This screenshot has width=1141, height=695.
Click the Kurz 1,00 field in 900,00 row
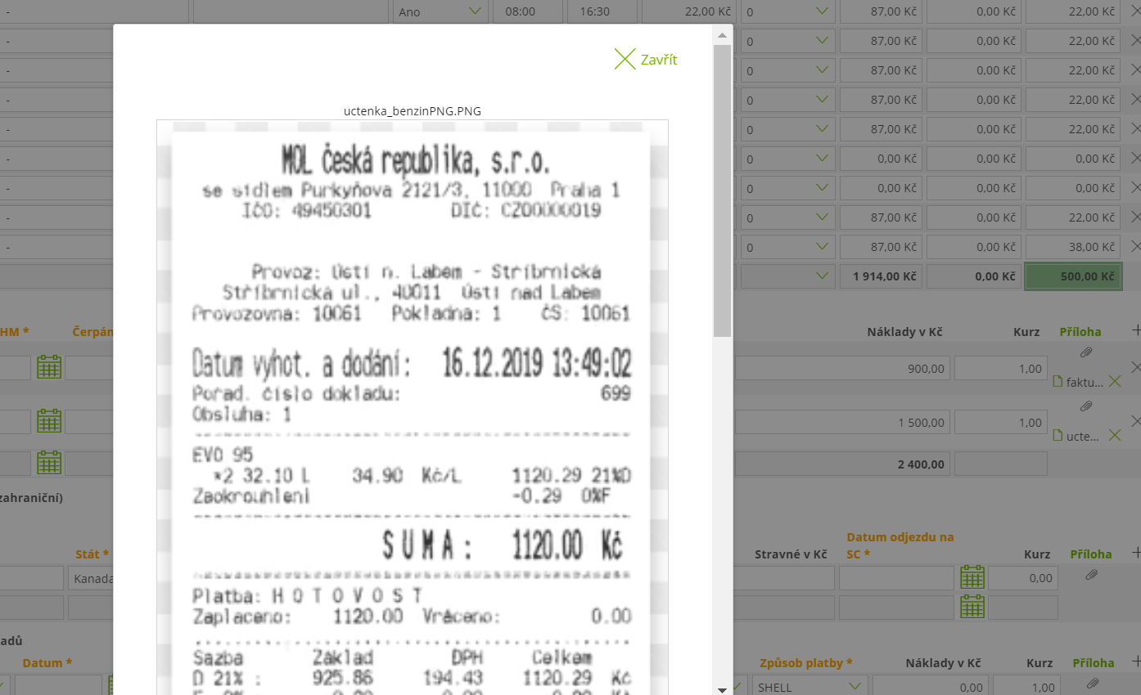[1001, 369]
